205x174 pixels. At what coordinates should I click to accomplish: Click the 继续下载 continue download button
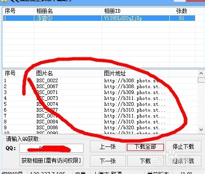(x=183, y=161)
